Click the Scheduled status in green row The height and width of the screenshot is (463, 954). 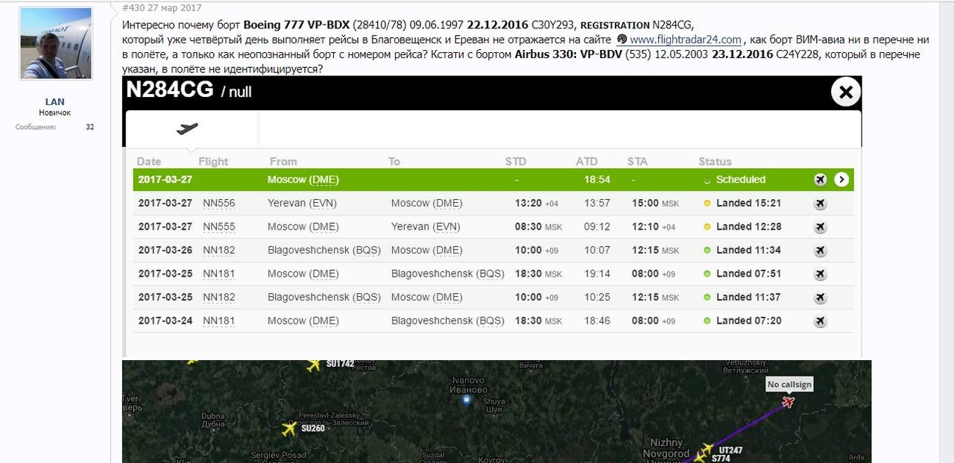740,180
